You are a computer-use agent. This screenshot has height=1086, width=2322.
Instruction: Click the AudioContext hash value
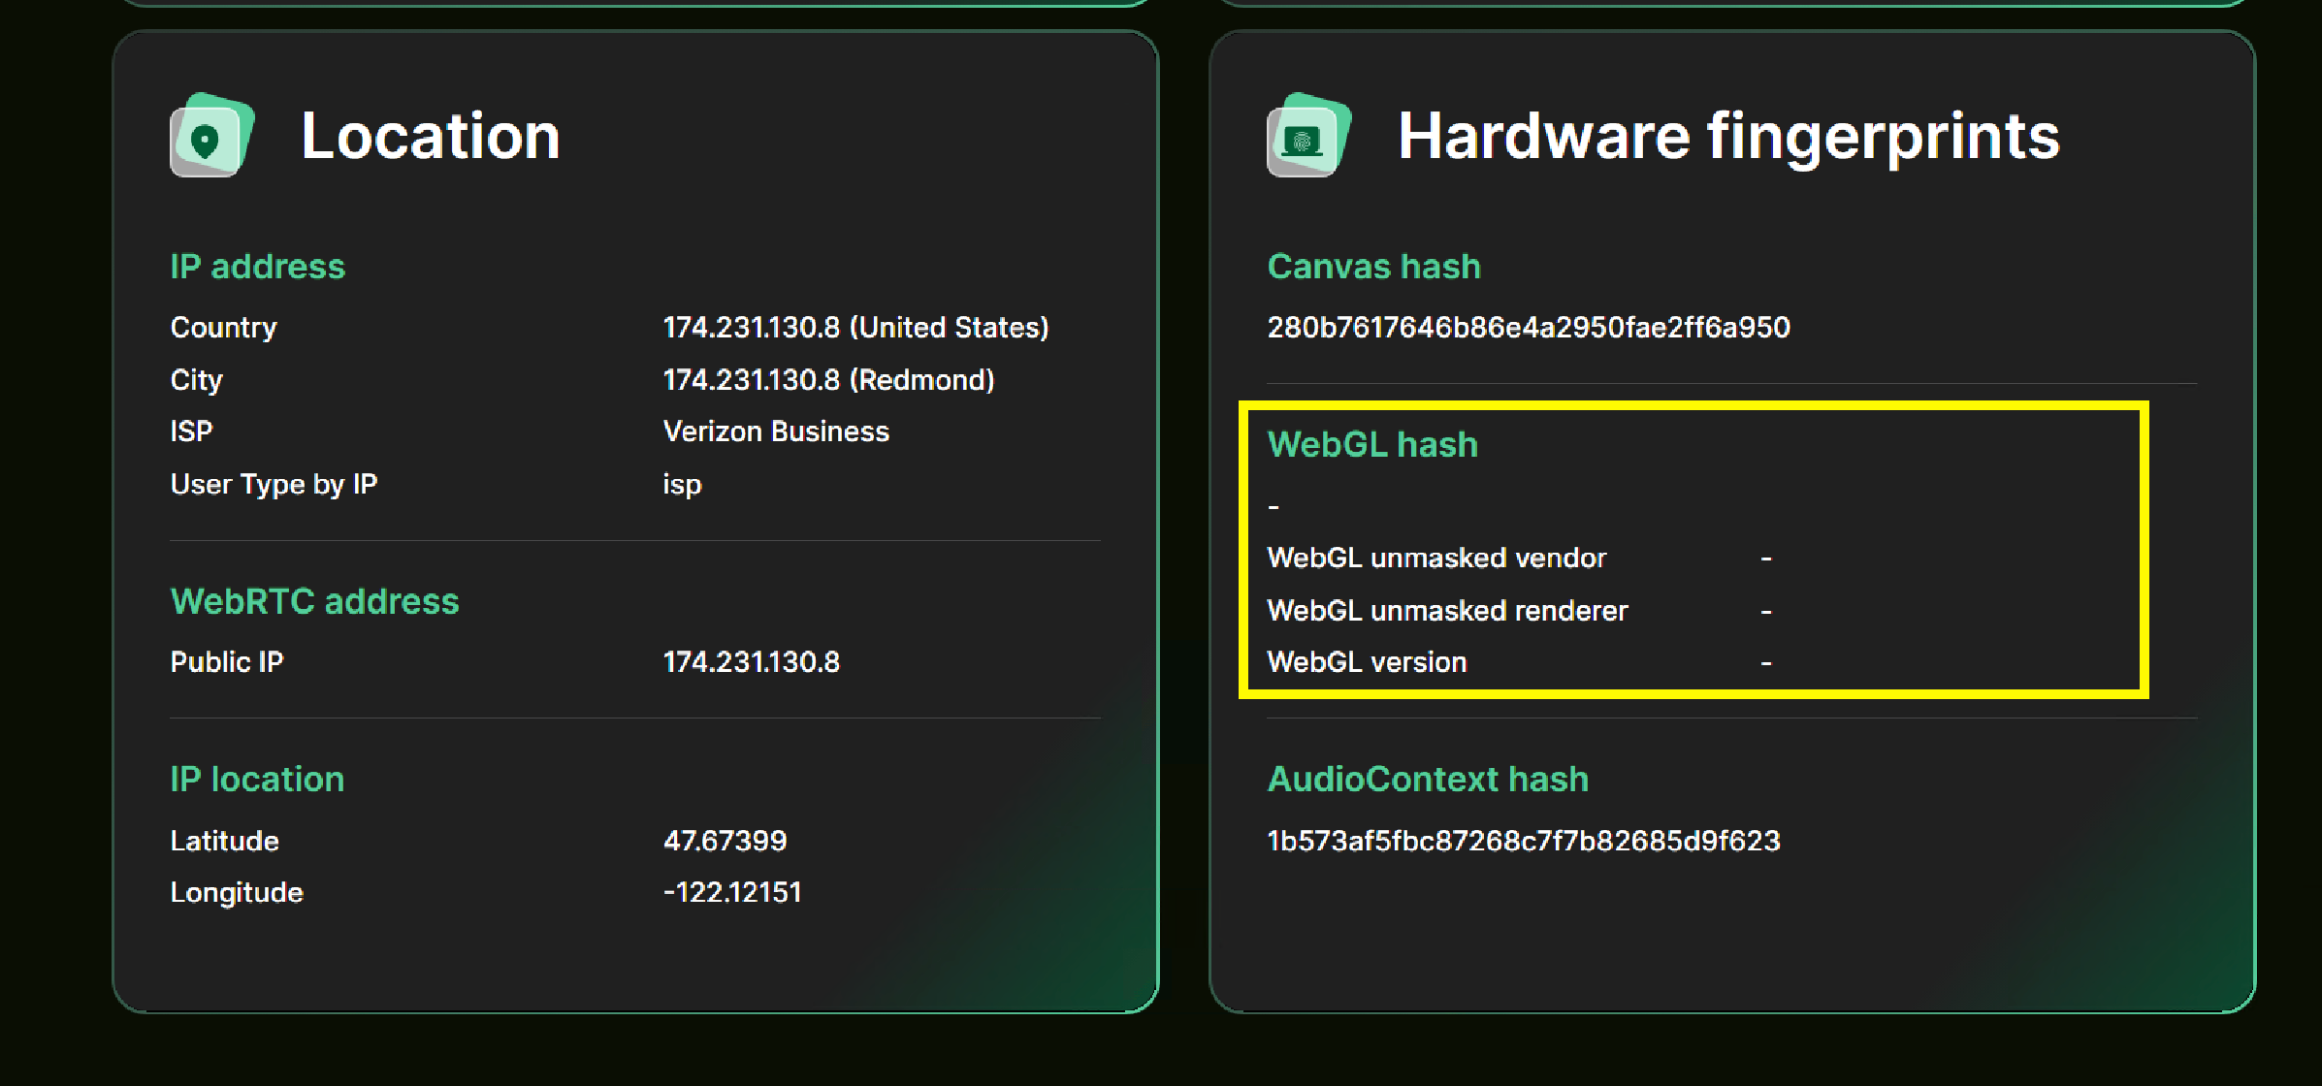tap(1524, 841)
